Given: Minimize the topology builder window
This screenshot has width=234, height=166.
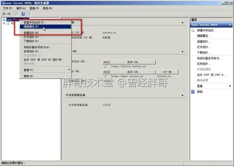Looking at the screenshot, I should tap(223, 3).
